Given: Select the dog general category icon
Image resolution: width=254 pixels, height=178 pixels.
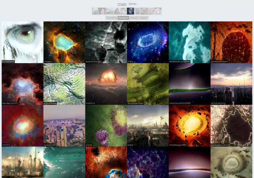Looking at the screenshot, I should (96, 11).
